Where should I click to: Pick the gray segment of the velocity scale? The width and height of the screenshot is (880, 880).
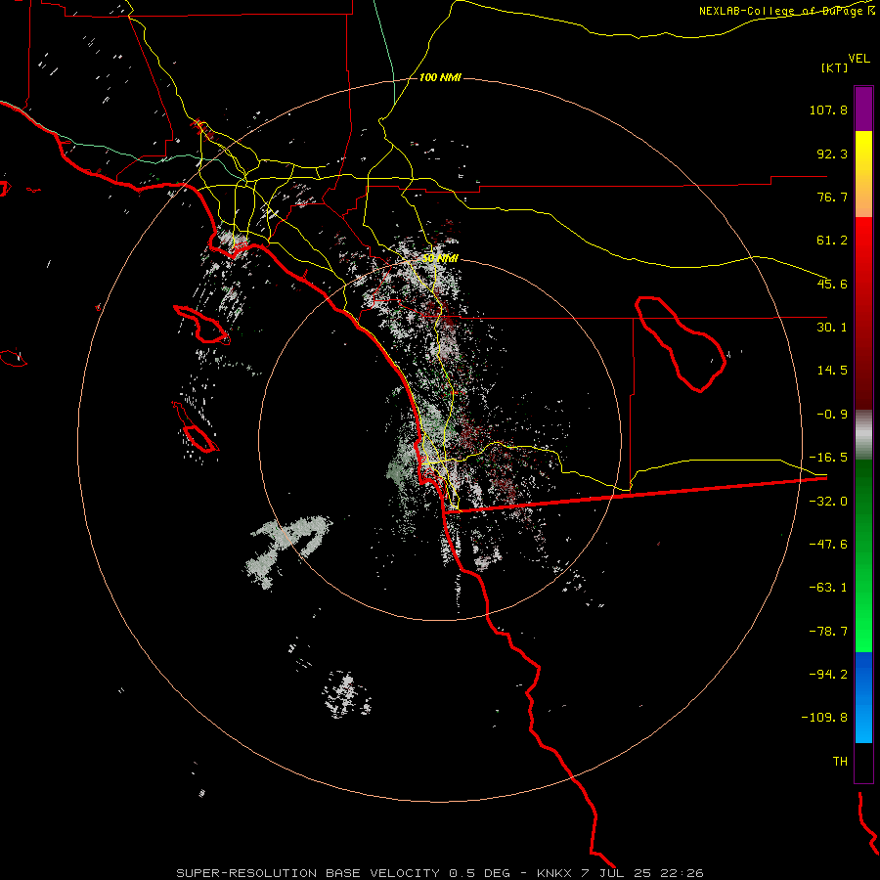[x=863, y=435]
